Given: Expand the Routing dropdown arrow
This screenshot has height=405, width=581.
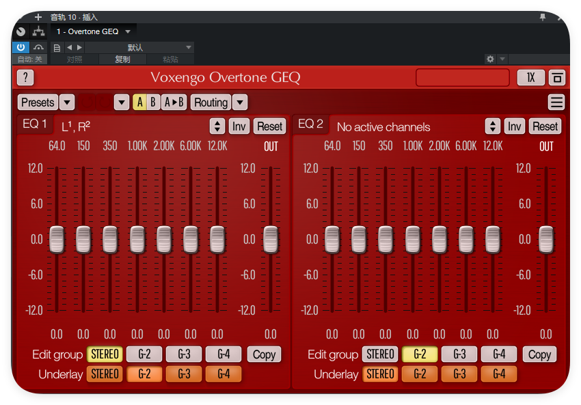Looking at the screenshot, I should pos(240,102).
